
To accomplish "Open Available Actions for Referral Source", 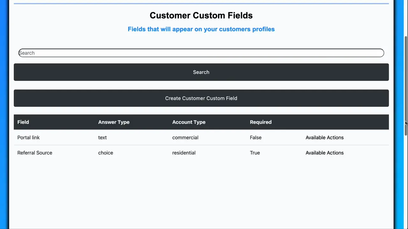I will point(324,153).
